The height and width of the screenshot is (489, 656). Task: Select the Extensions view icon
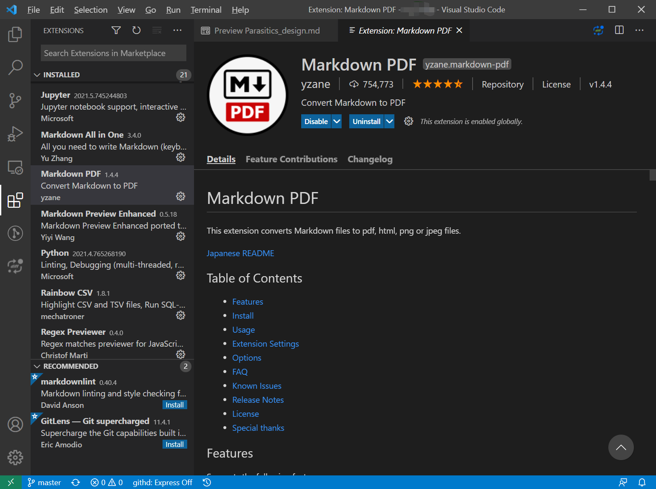[x=15, y=200]
